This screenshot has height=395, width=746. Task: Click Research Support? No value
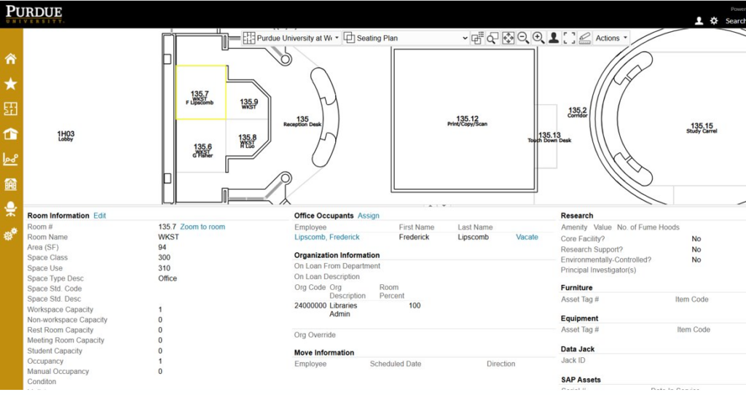(x=696, y=249)
